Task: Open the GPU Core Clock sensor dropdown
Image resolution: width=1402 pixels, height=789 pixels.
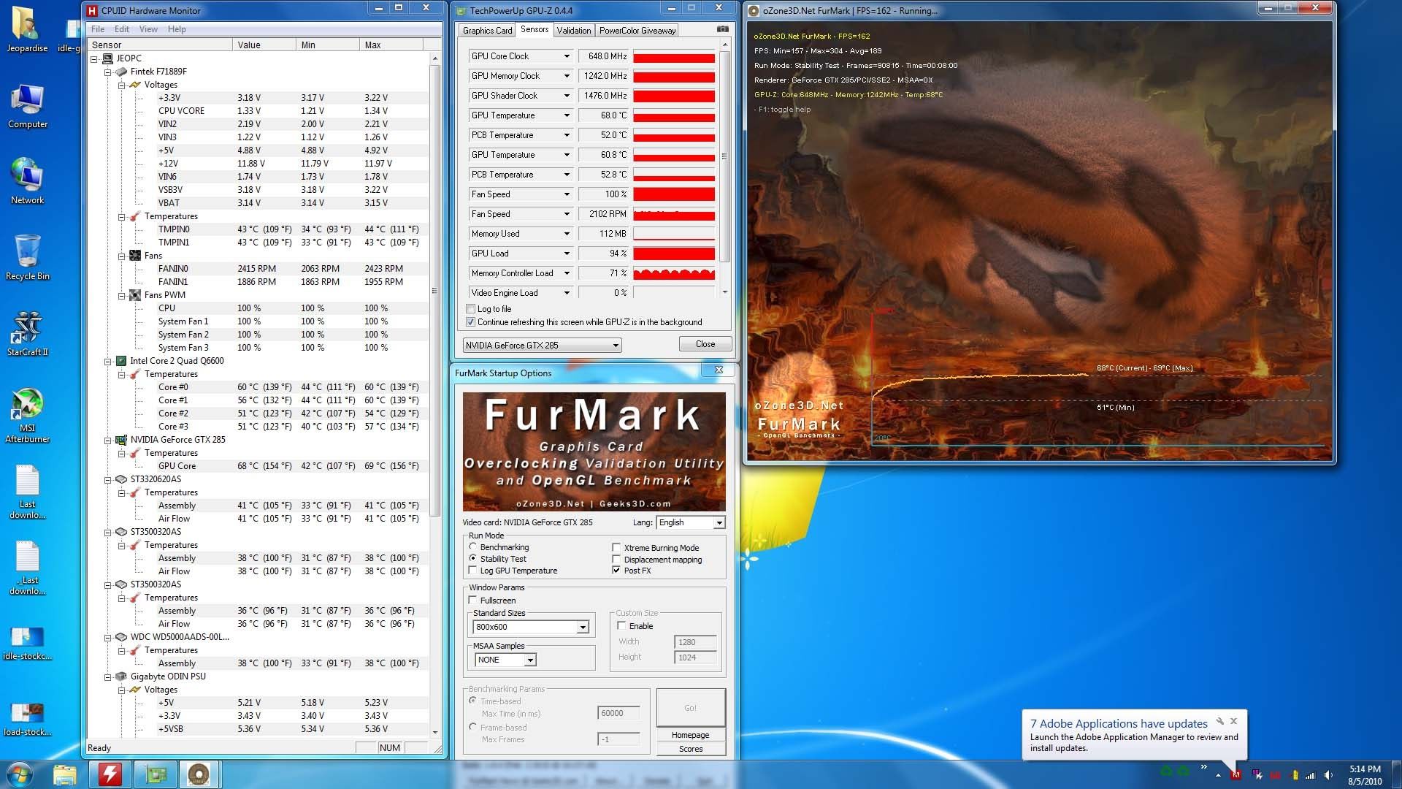Action: pos(566,56)
